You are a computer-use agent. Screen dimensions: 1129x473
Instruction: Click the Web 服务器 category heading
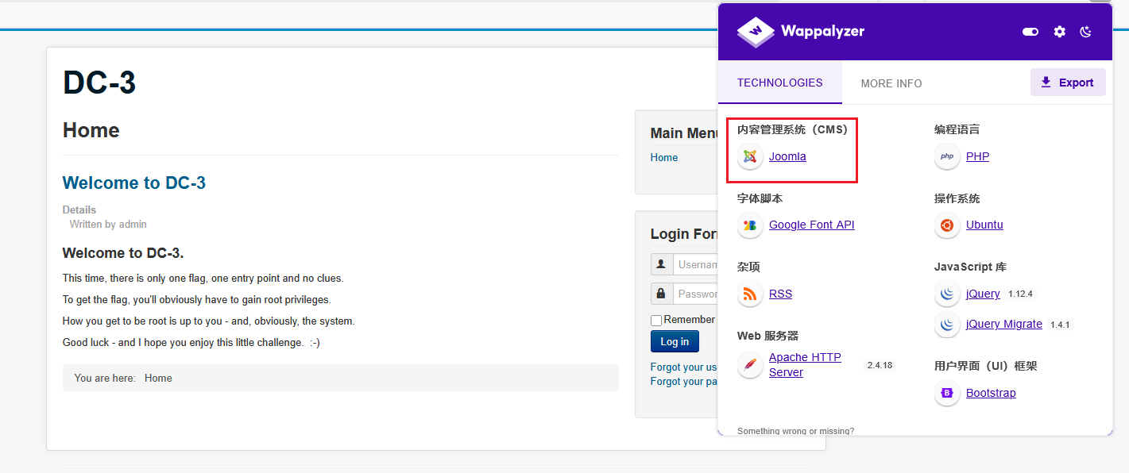767,336
